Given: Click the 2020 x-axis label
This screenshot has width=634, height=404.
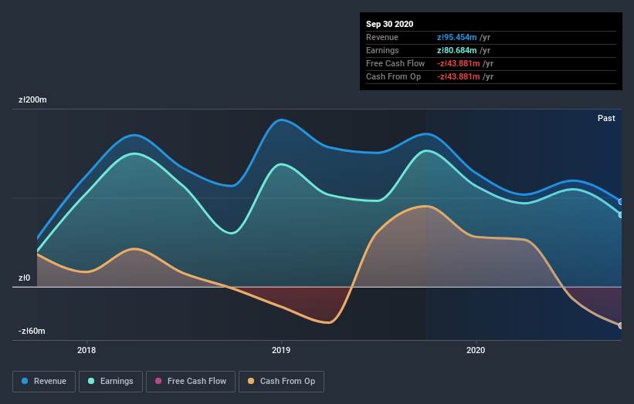Looking at the screenshot, I should click(476, 350).
